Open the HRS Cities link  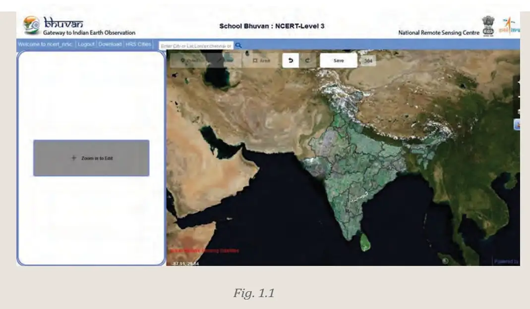pos(138,44)
